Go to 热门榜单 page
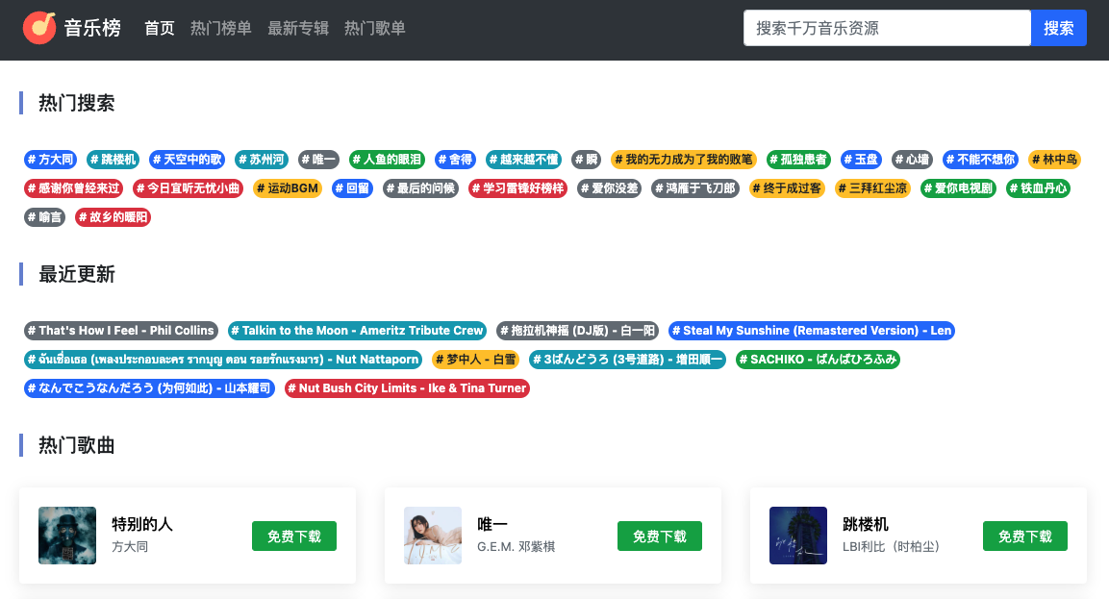Screen dimensions: 1109x599 pos(221,29)
